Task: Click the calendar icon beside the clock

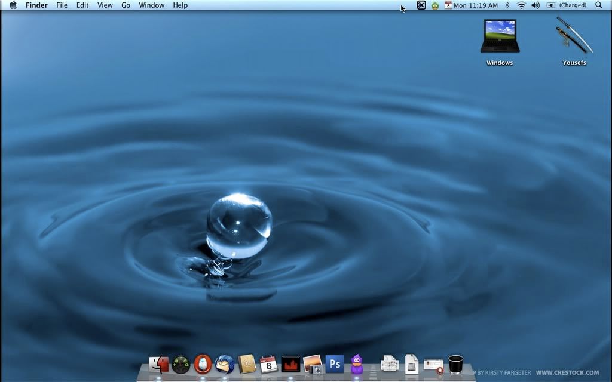Action: click(448, 5)
